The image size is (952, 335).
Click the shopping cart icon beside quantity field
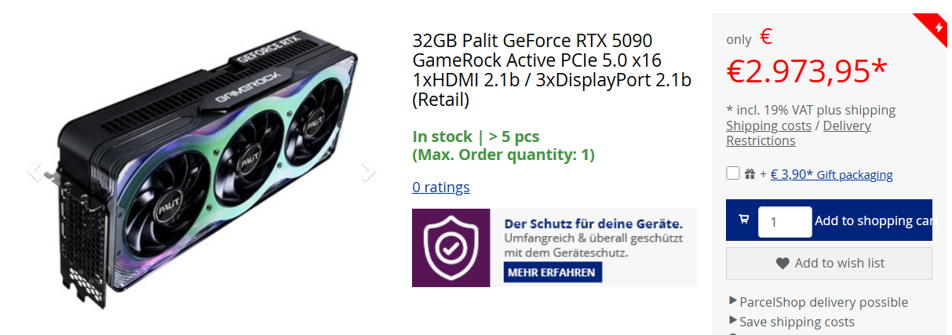pyautogui.click(x=744, y=220)
